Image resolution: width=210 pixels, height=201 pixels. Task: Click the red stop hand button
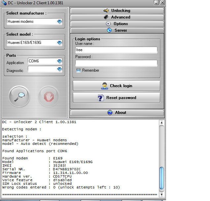49,96
